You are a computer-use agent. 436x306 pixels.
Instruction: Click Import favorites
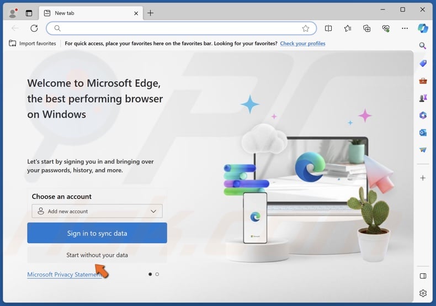(32, 44)
